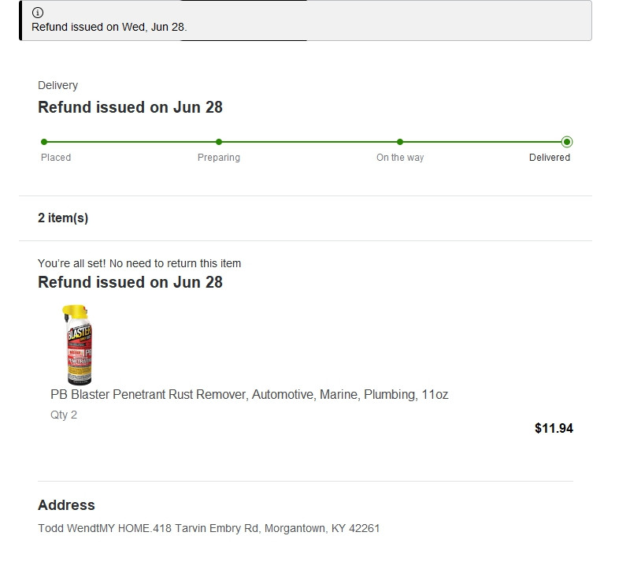Click the Placed step dot on tracker
The image size is (630, 588).
click(x=44, y=142)
